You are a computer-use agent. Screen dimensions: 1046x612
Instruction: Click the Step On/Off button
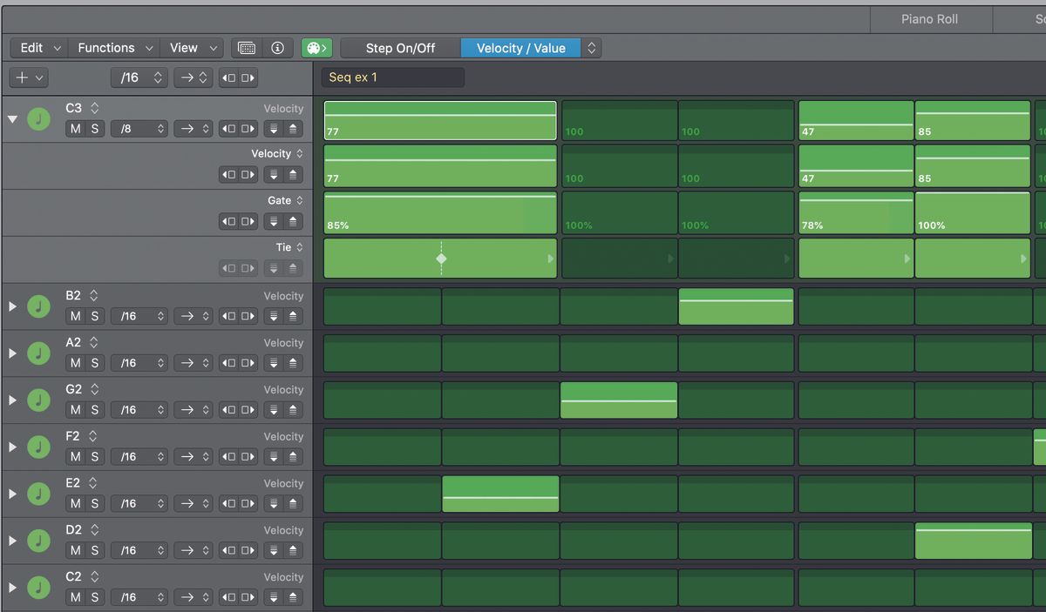(x=400, y=48)
